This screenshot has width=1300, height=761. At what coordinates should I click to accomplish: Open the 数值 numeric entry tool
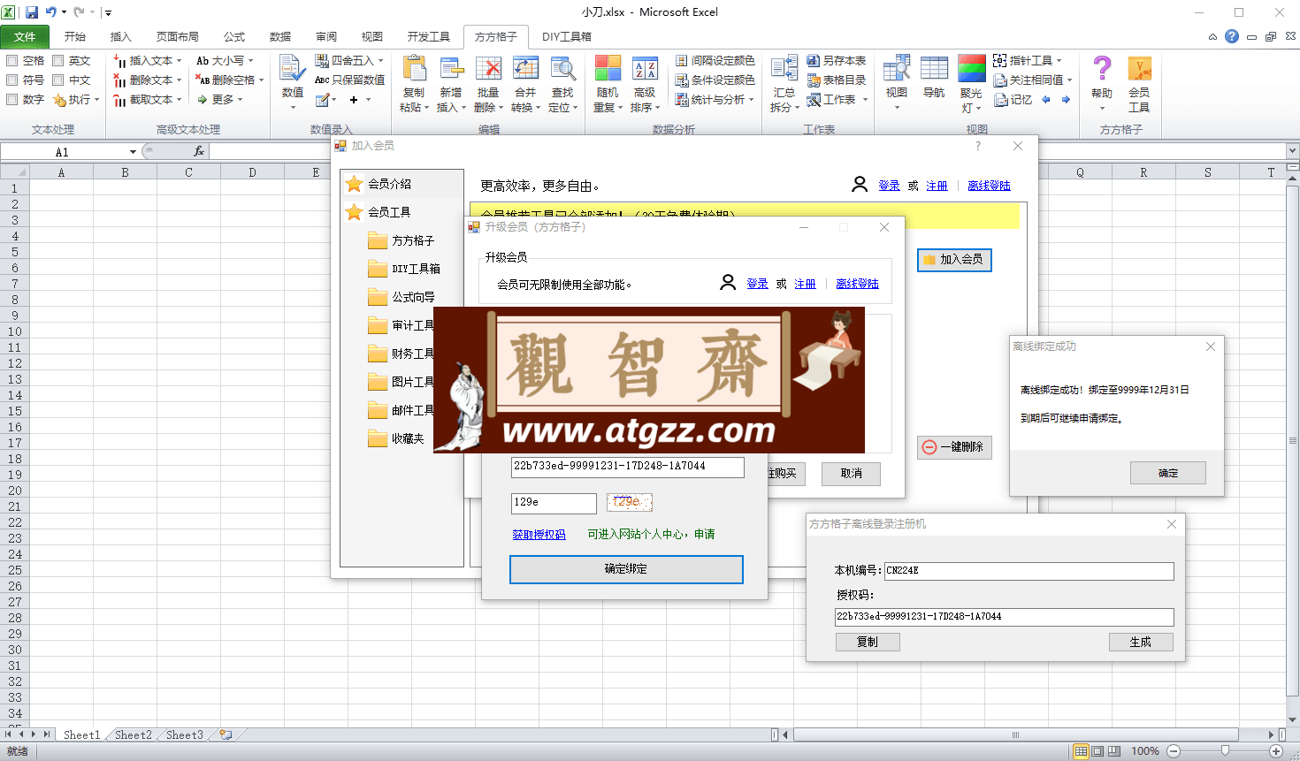[293, 83]
